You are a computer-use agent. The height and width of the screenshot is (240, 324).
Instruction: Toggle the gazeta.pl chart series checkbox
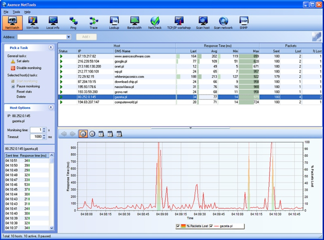(210, 226)
